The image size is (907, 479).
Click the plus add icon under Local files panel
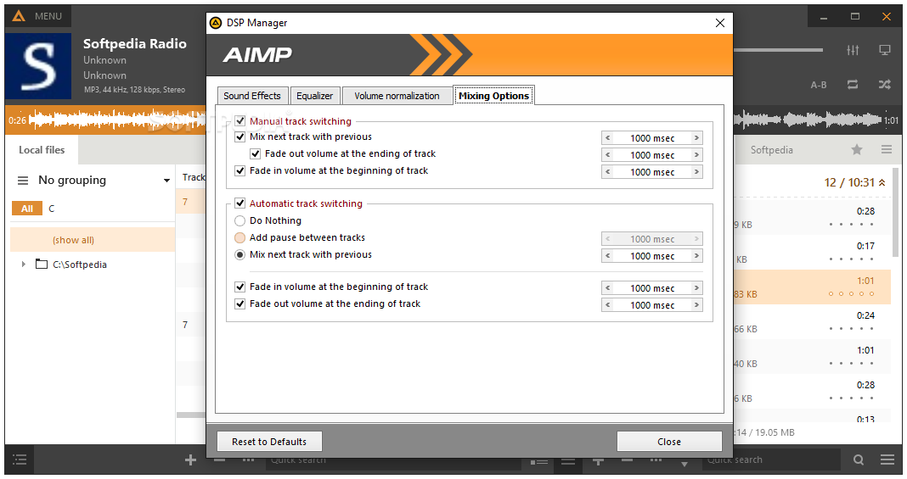[x=190, y=460]
